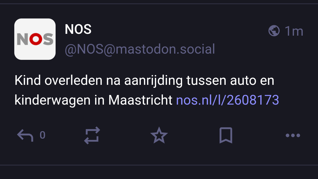The image size is (318, 179).
Task: Open the more options ellipsis menu
Action: (293, 135)
